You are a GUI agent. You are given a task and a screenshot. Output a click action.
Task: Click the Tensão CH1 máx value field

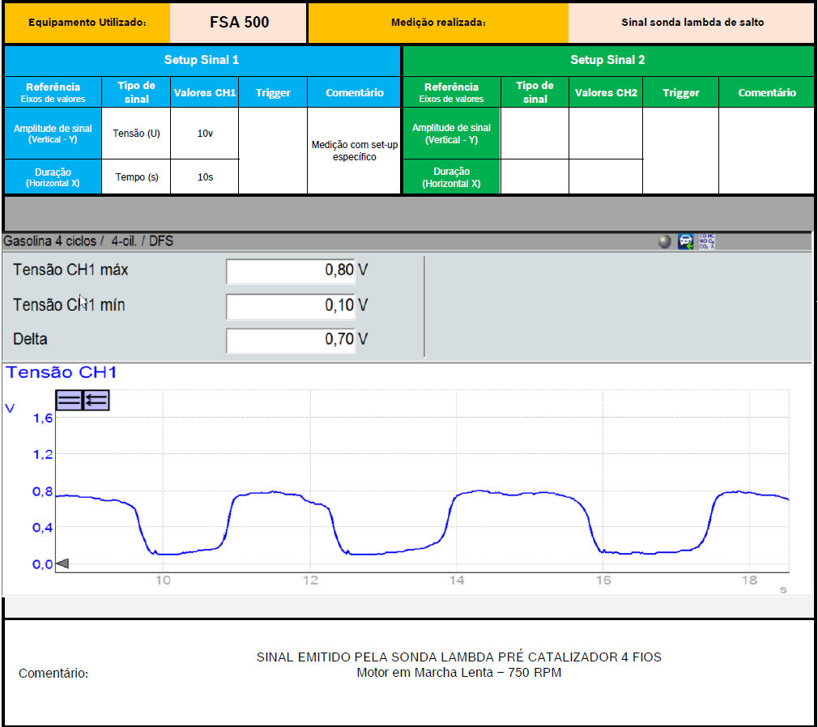click(x=290, y=270)
